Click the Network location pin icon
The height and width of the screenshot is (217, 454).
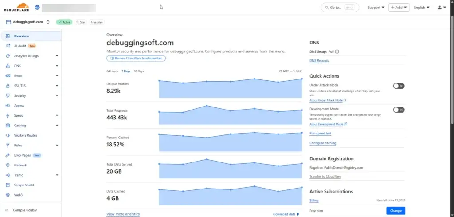click(8, 165)
